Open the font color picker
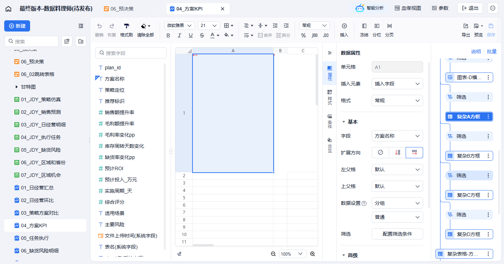The image size is (504, 264). 215,35
